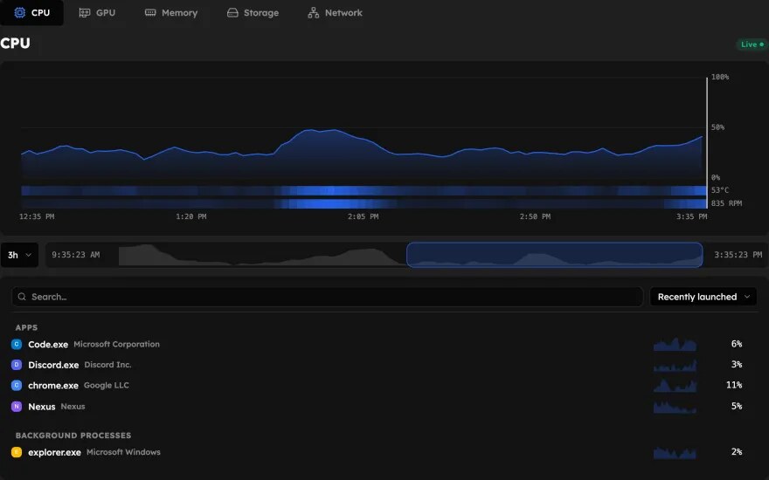Click the explorer.exe usage sparkline
This screenshot has width=769, height=480.
point(675,452)
